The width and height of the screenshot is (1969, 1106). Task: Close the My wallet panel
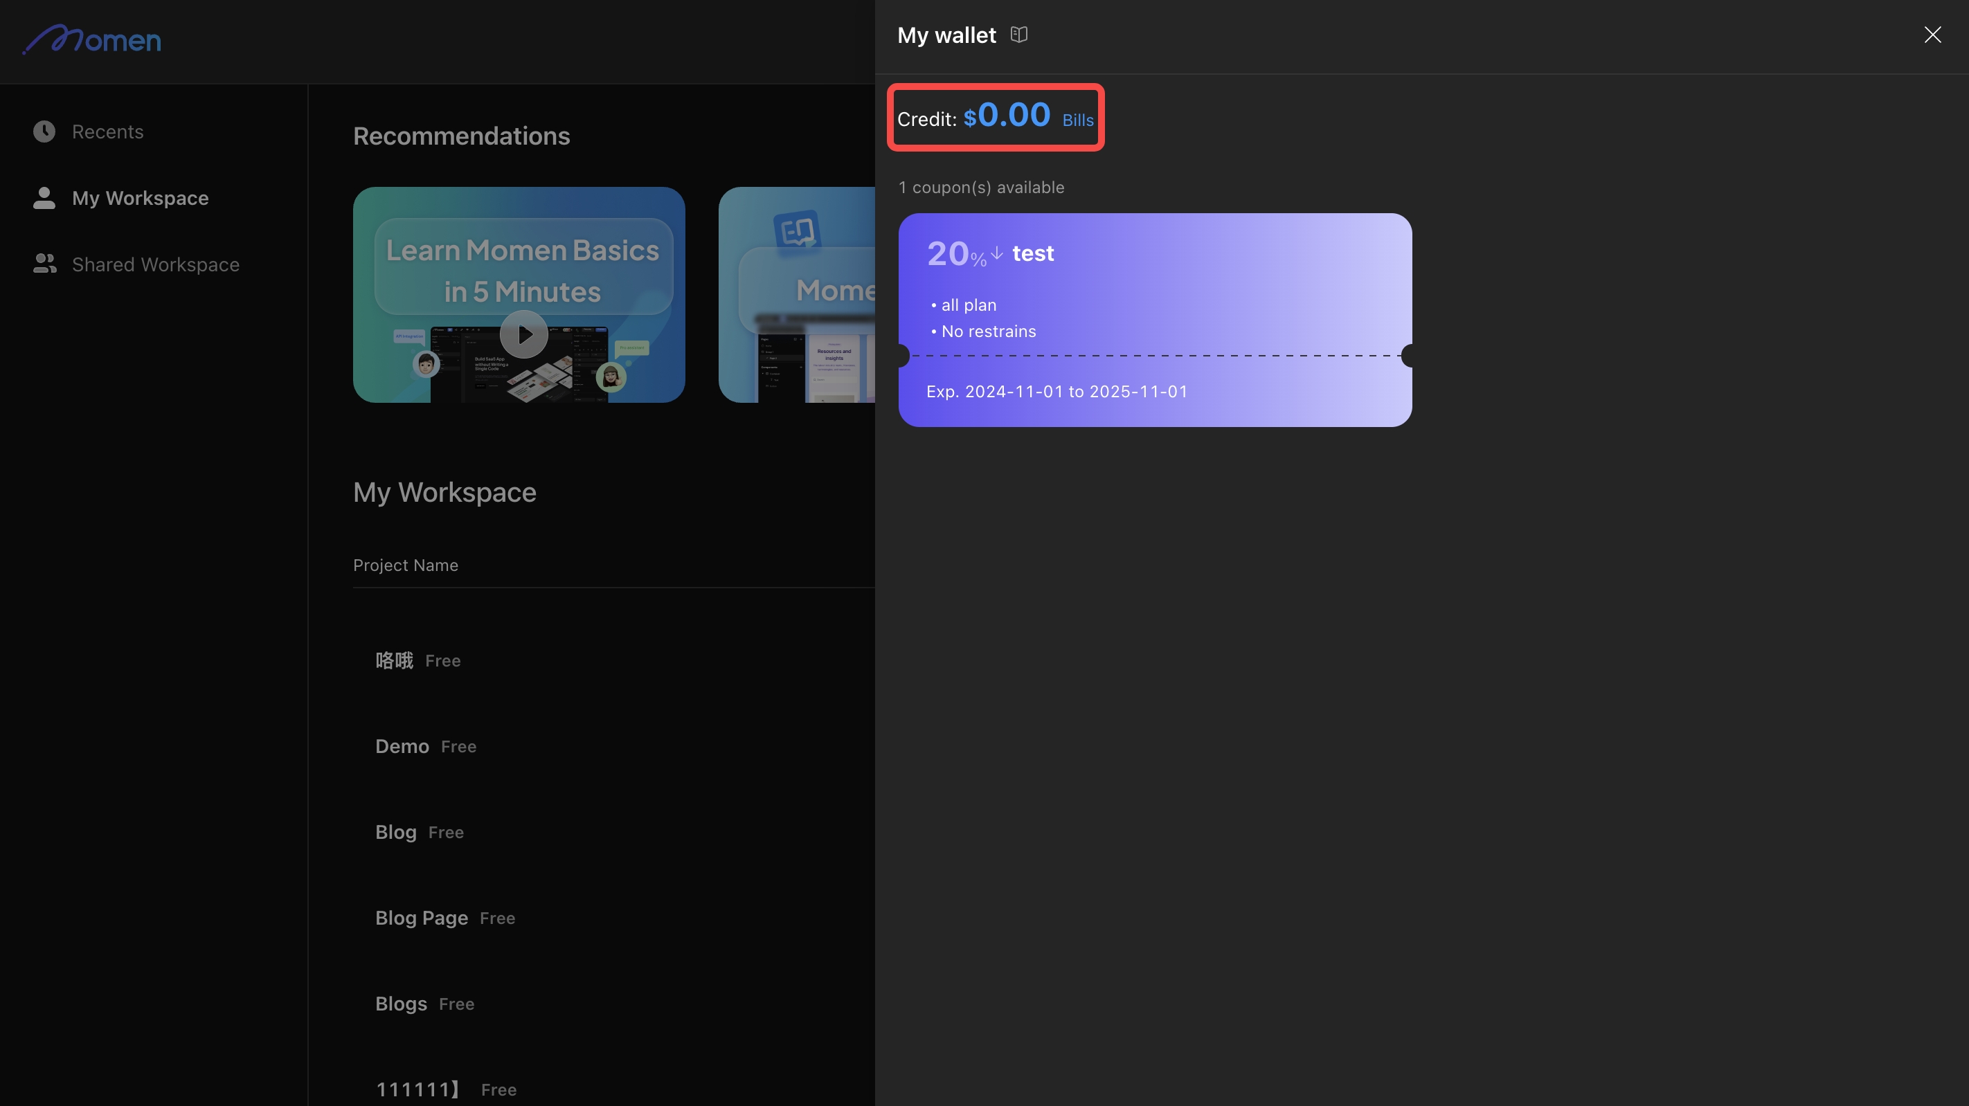tap(1932, 35)
